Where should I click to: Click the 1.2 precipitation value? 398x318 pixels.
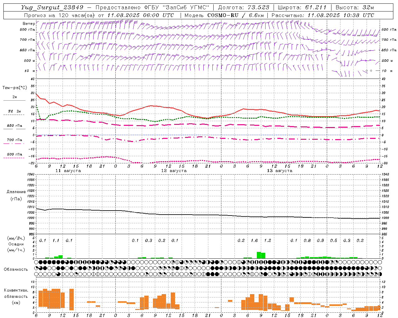point(267,241)
